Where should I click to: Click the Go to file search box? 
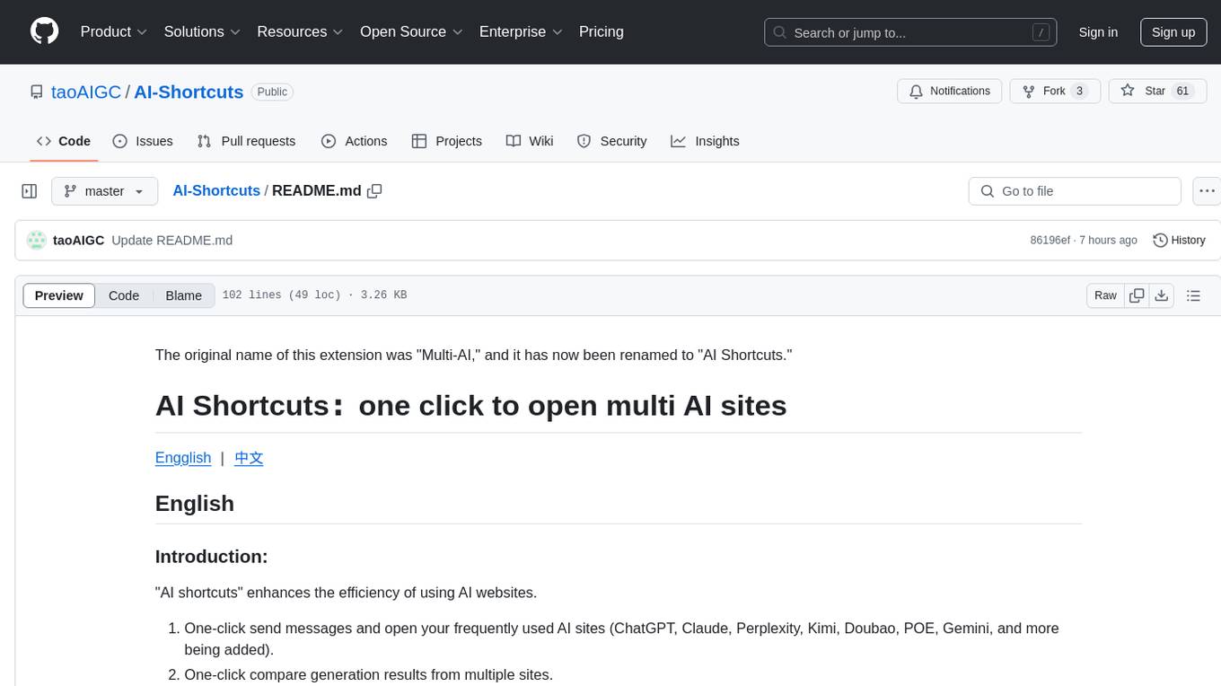coord(1075,191)
